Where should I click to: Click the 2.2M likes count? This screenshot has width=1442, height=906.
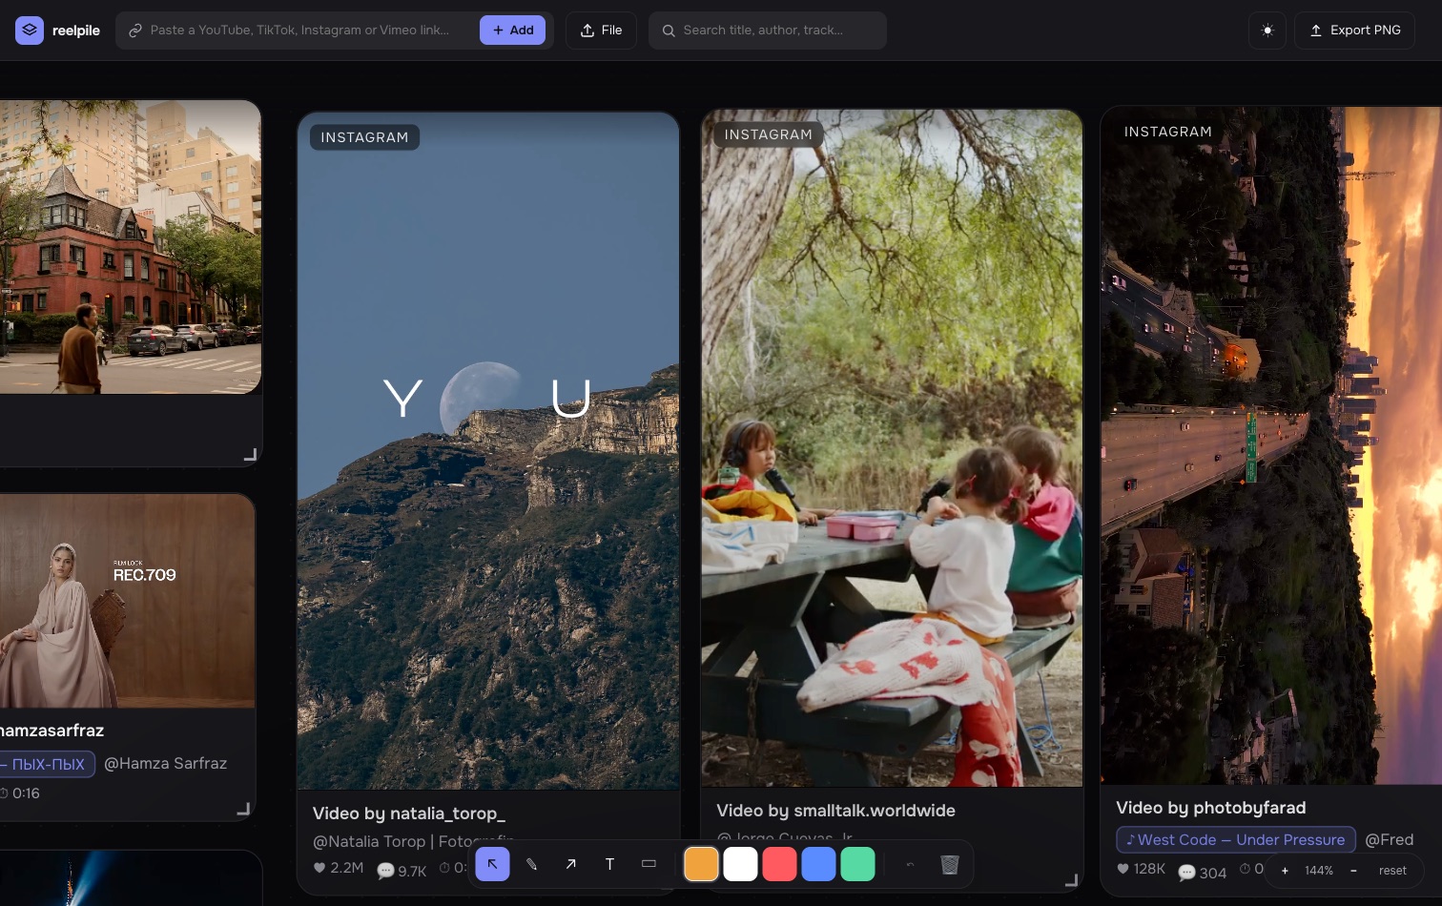pos(339,868)
